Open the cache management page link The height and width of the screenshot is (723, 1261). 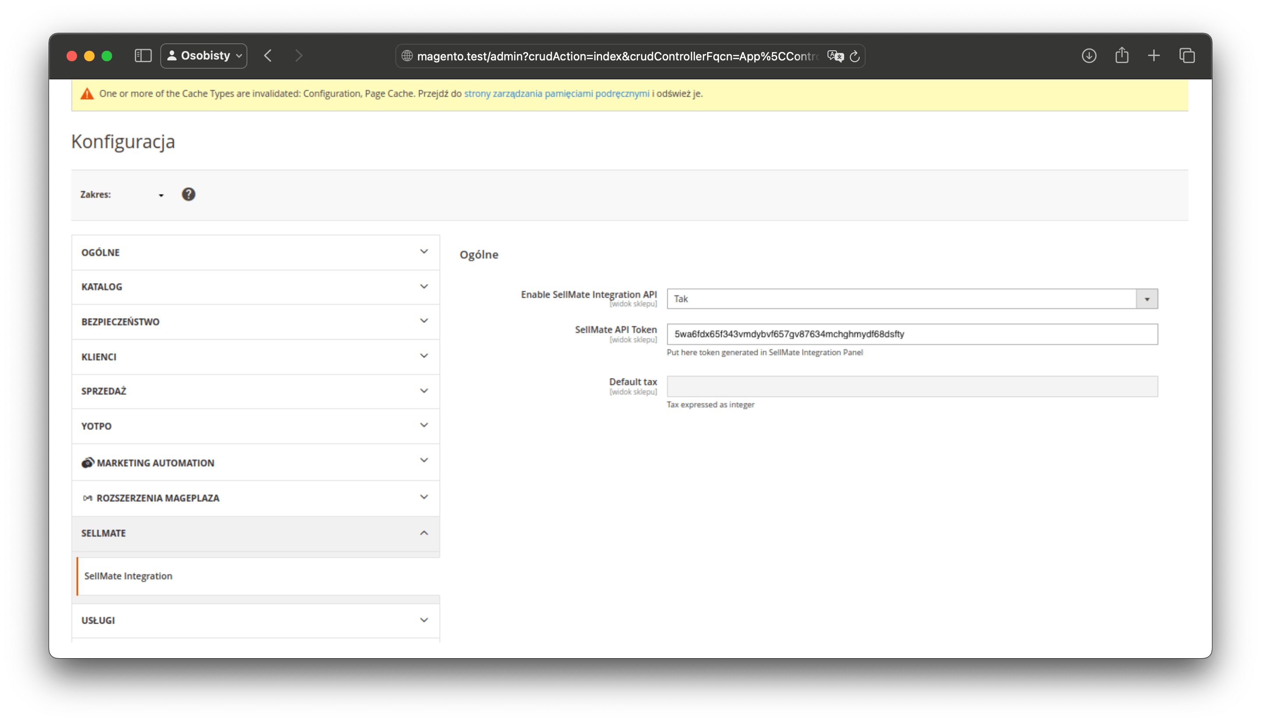[556, 93]
